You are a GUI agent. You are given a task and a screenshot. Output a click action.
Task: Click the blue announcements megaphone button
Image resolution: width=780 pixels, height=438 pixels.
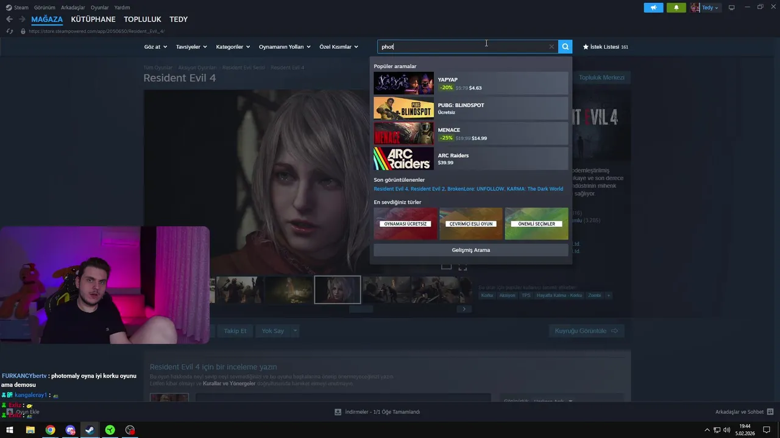[653, 8]
